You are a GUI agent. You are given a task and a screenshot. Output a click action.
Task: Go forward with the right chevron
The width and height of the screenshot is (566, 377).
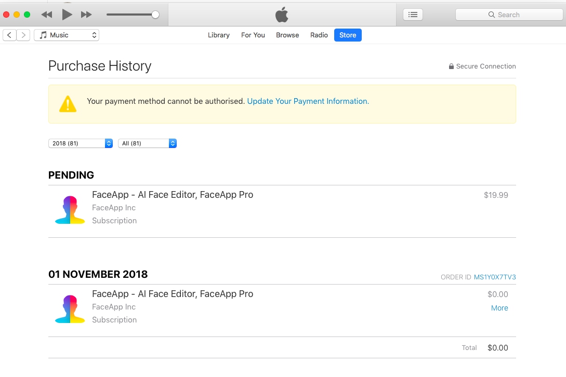(23, 35)
